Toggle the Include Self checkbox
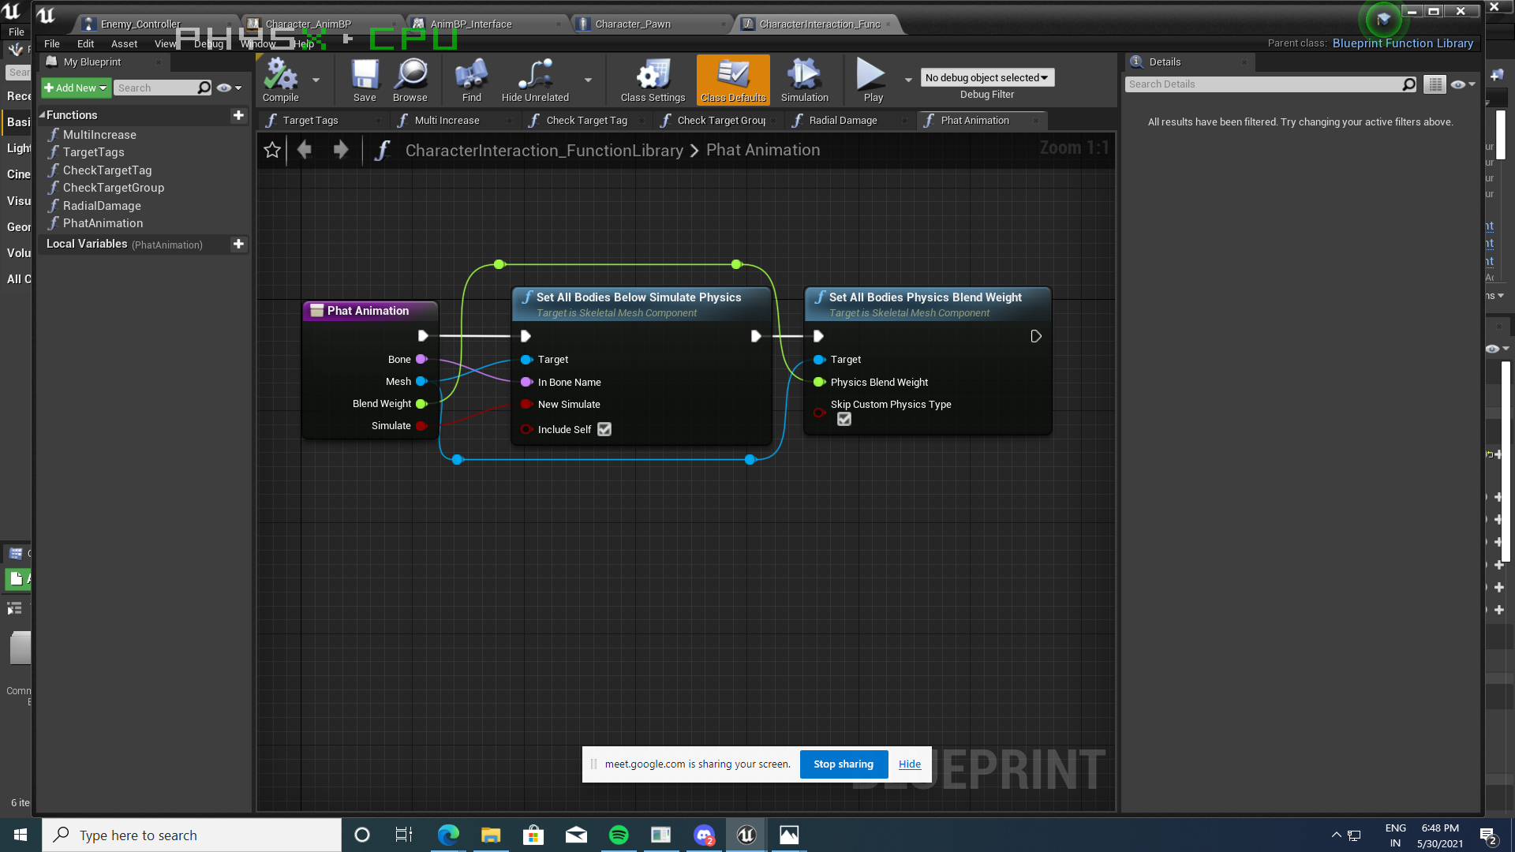 point(604,429)
